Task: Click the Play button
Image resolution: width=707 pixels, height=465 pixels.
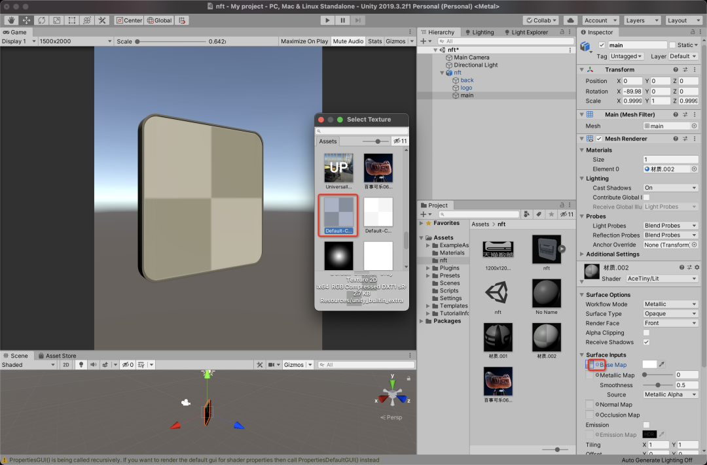Action: (x=327, y=20)
